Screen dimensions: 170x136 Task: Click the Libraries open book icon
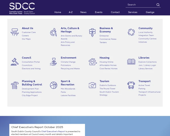[131, 61]
